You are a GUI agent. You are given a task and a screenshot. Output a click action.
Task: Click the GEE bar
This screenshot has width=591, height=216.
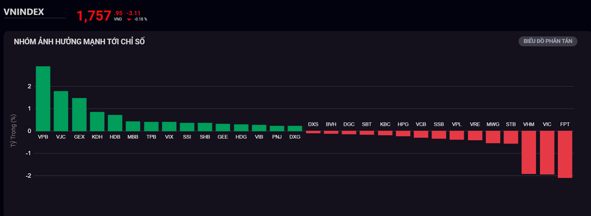[223, 127]
